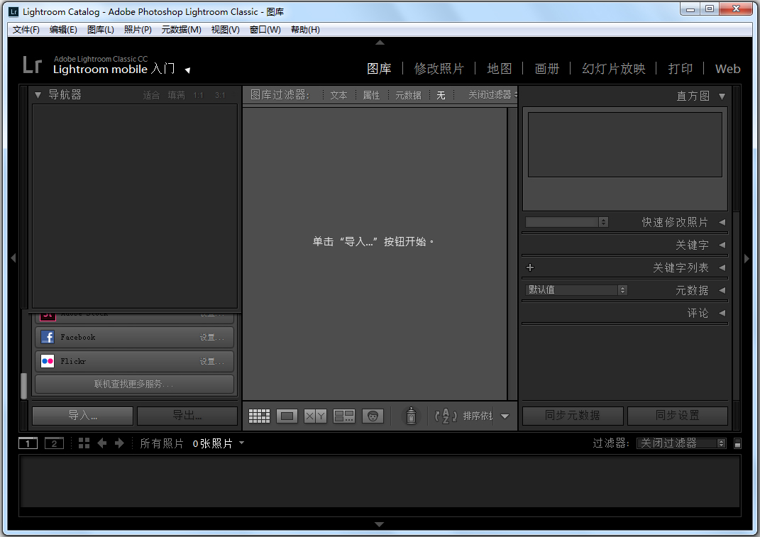This screenshot has width=760, height=537.
Task: Collapse the Navigator panel triangle
Action: pos(38,95)
